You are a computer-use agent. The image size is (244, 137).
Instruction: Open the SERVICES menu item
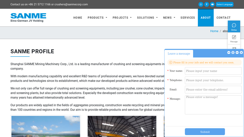click(188, 18)
